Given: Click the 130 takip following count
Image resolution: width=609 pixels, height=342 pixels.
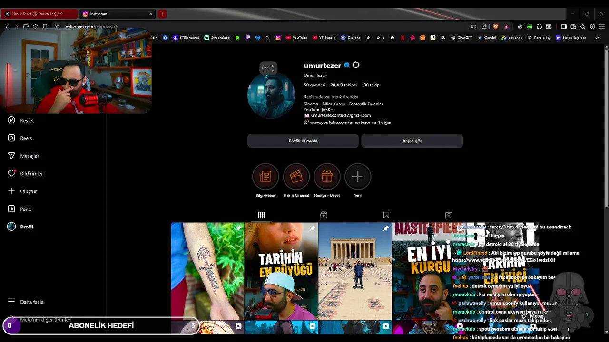Looking at the screenshot, I should tap(371, 85).
